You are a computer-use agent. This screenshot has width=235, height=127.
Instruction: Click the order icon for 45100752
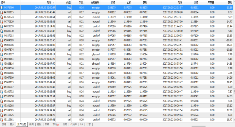(2, 92)
